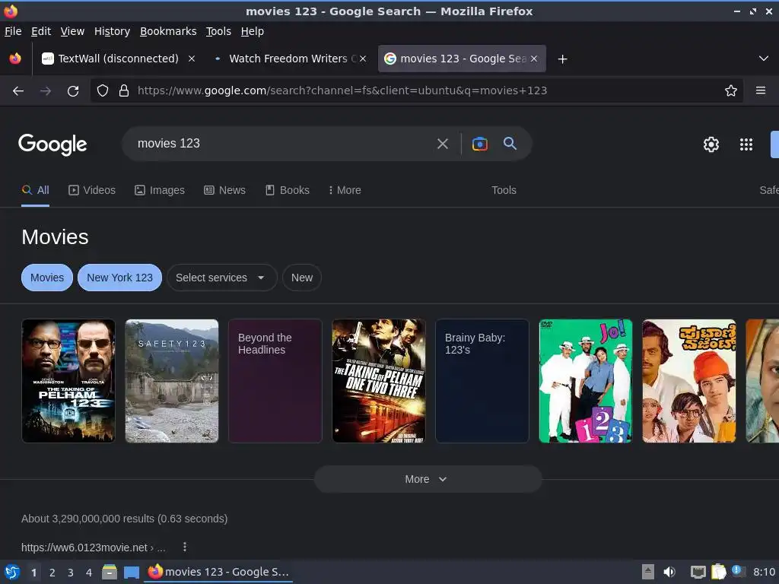Toggle the Movies filter chip
Image resolution: width=779 pixels, height=584 pixels.
pyautogui.click(x=47, y=278)
